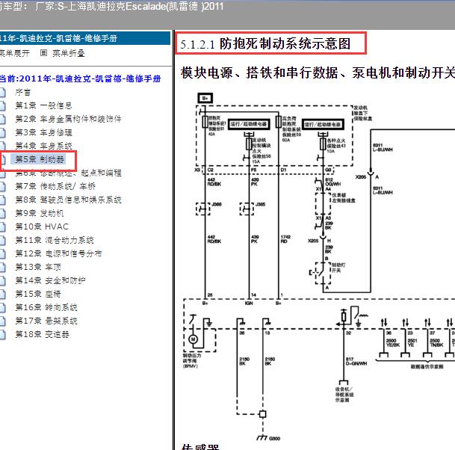
Task: Open 第12章 电源和信号分布 chapter
Action: coord(58,253)
